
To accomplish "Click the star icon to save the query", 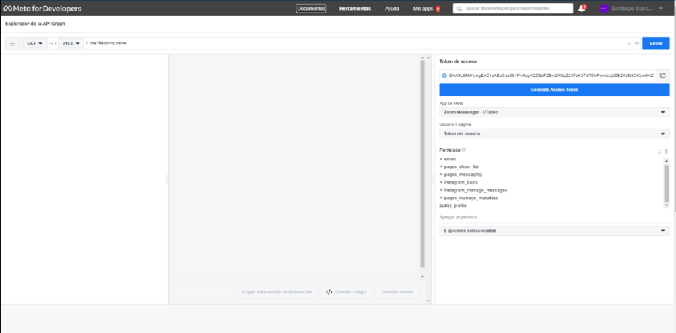I will coord(637,44).
